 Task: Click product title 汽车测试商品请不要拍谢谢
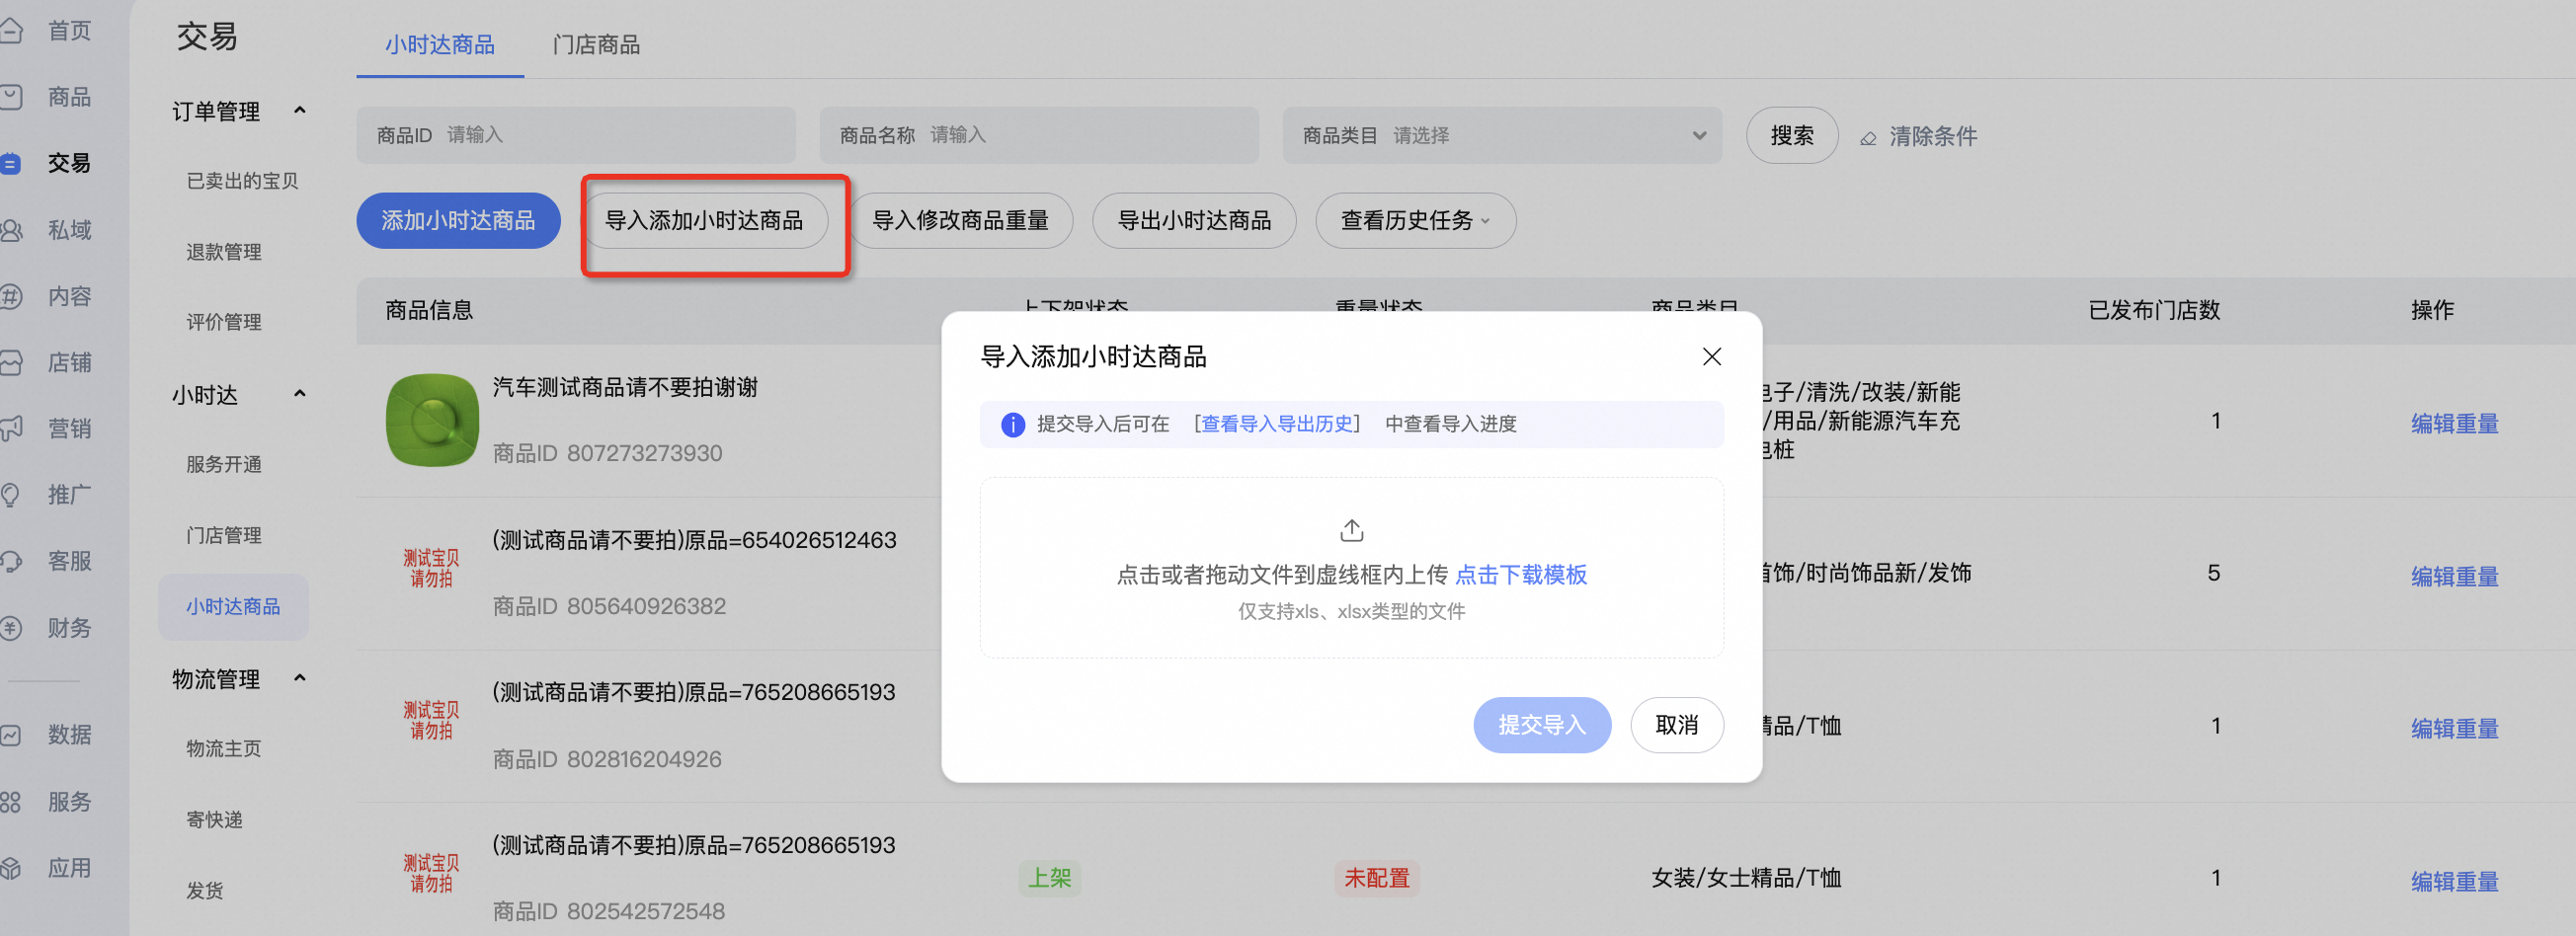(x=625, y=388)
